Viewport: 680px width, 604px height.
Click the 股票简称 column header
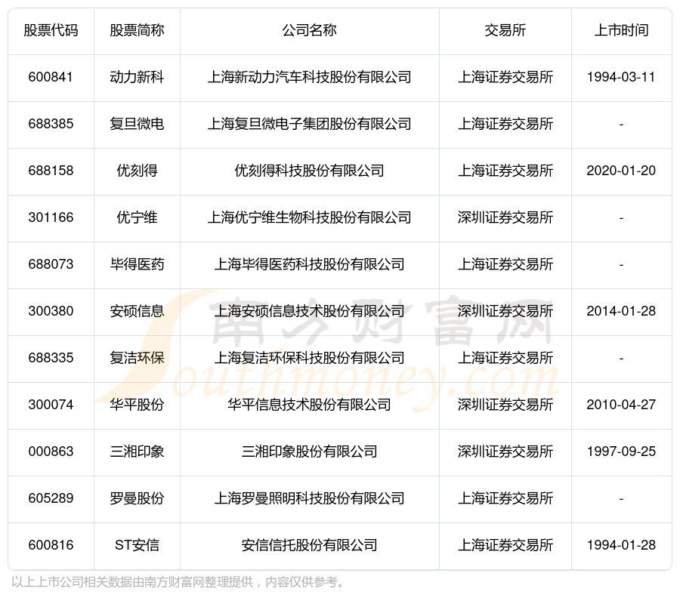click(x=137, y=30)
